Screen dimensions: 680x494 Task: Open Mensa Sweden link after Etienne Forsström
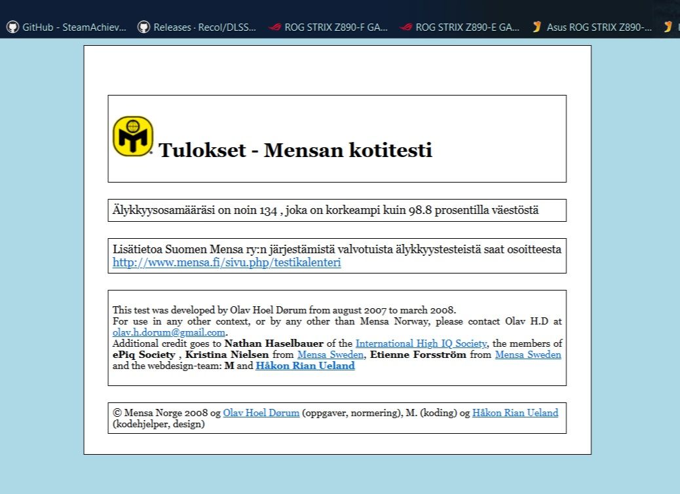528,355
